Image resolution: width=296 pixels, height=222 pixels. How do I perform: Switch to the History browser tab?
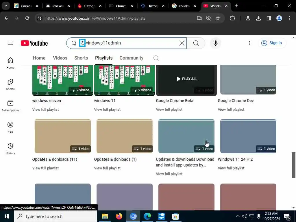pos(153,6)
